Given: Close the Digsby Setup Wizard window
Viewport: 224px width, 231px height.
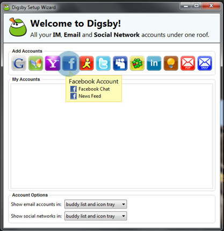Looking at the screenshot, I should point(211,6).
